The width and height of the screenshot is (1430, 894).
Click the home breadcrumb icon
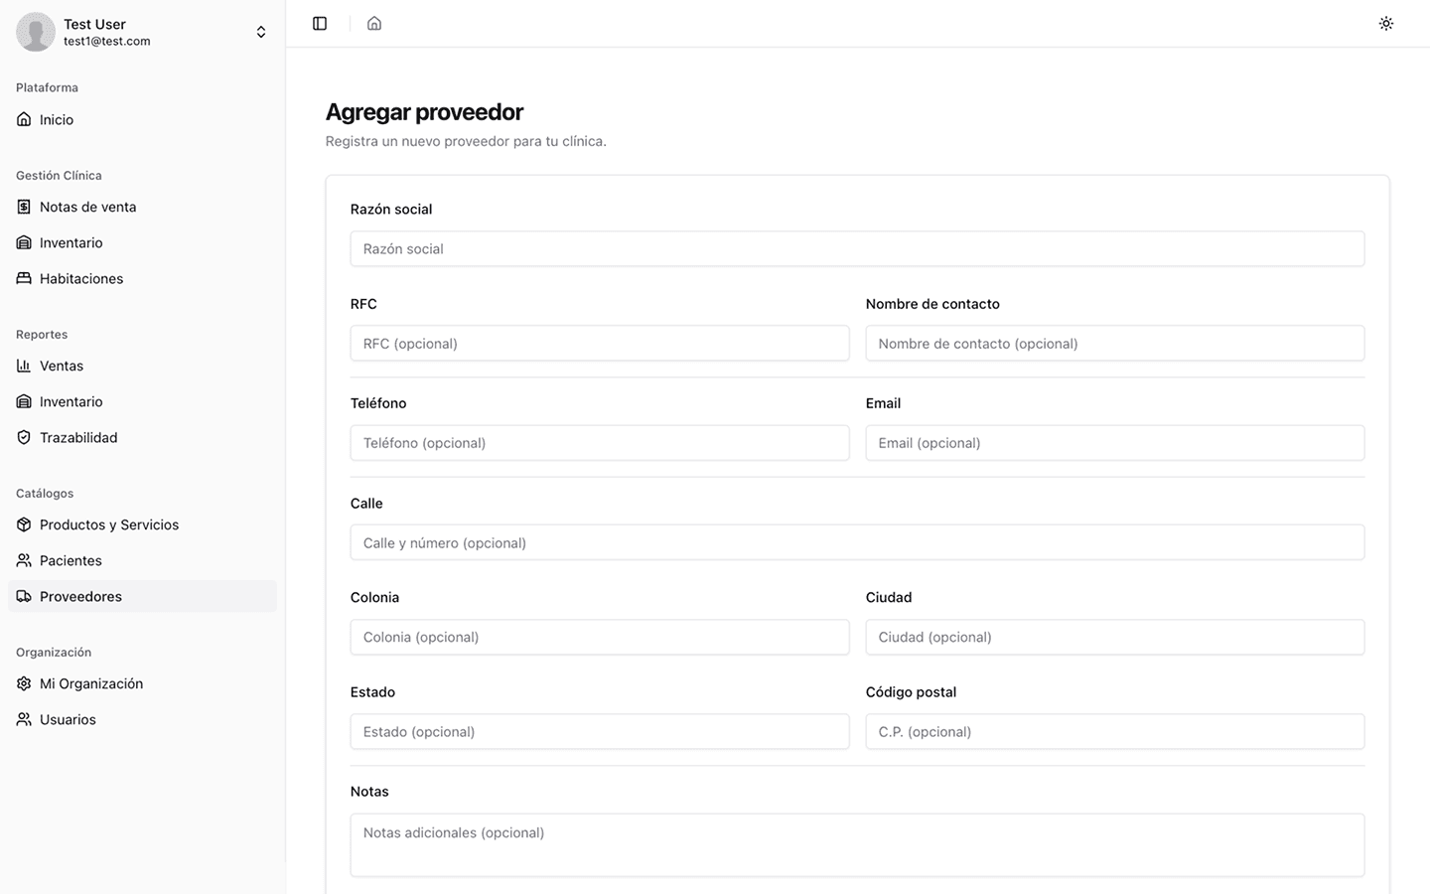tap(374, 24)
